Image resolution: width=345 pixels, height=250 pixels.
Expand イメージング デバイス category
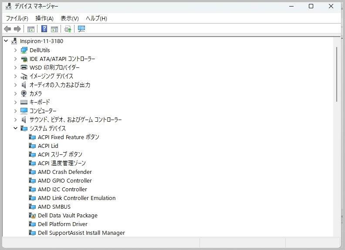(15, 76)
